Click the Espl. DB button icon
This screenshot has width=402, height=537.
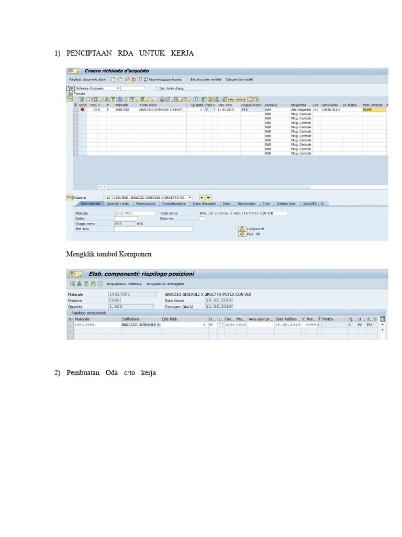click(242, 234)
